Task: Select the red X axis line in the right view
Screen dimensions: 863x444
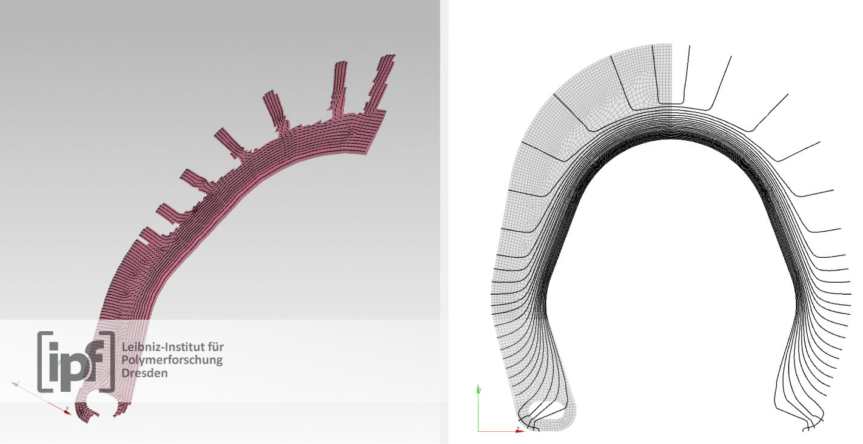Action: click(x=499, y=431)
